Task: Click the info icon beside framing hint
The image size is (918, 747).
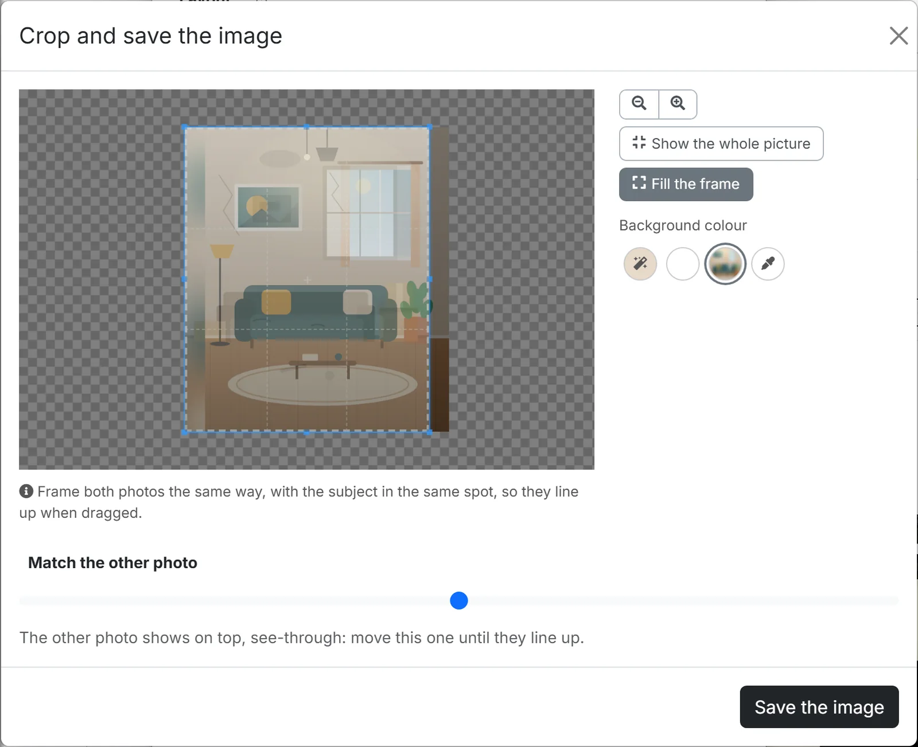Action: (26, 491)
